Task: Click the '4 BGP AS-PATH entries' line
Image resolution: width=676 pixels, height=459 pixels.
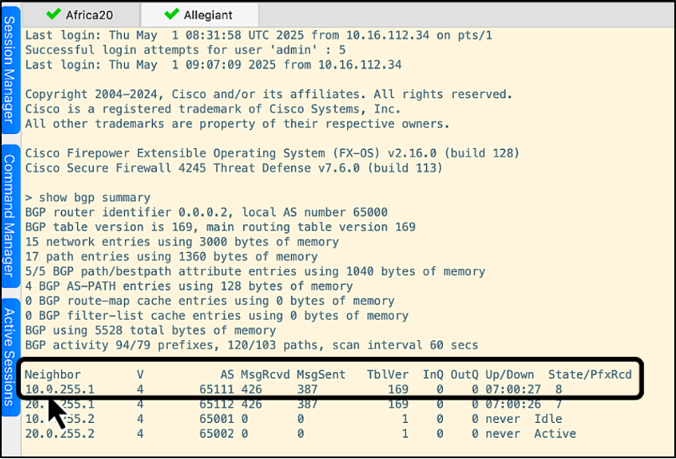Action: (189, 286)
